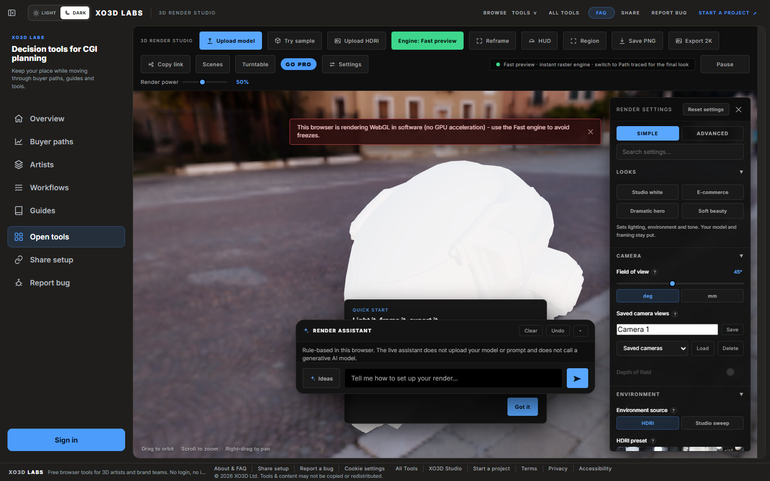
Task: Apply the Dramatic hero look
Action: pos(648,211)
